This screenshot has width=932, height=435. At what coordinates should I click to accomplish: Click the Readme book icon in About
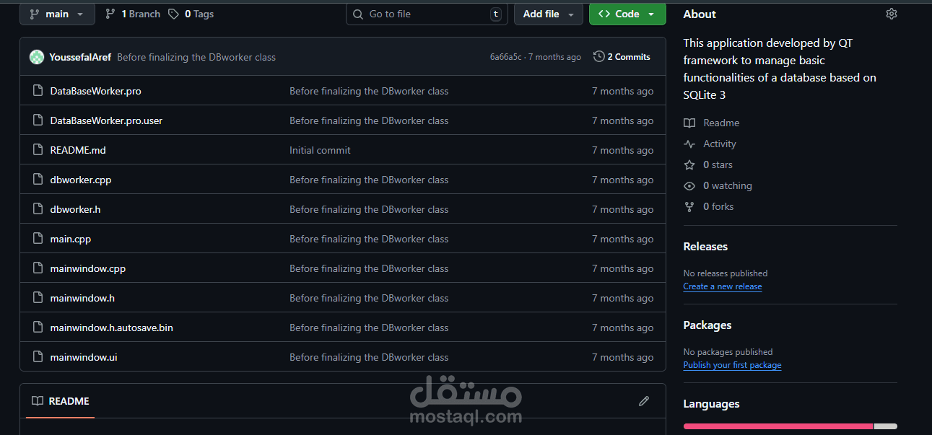(689, 123)
